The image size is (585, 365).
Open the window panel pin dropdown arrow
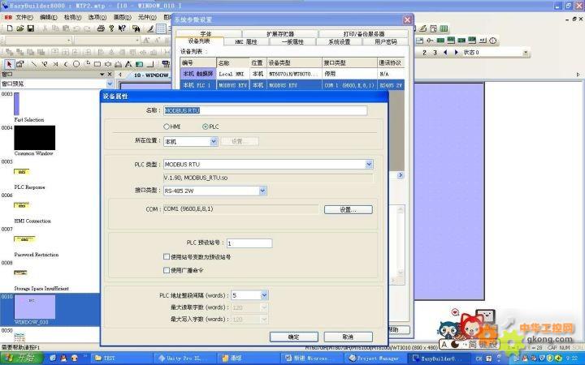click(102, 74)
